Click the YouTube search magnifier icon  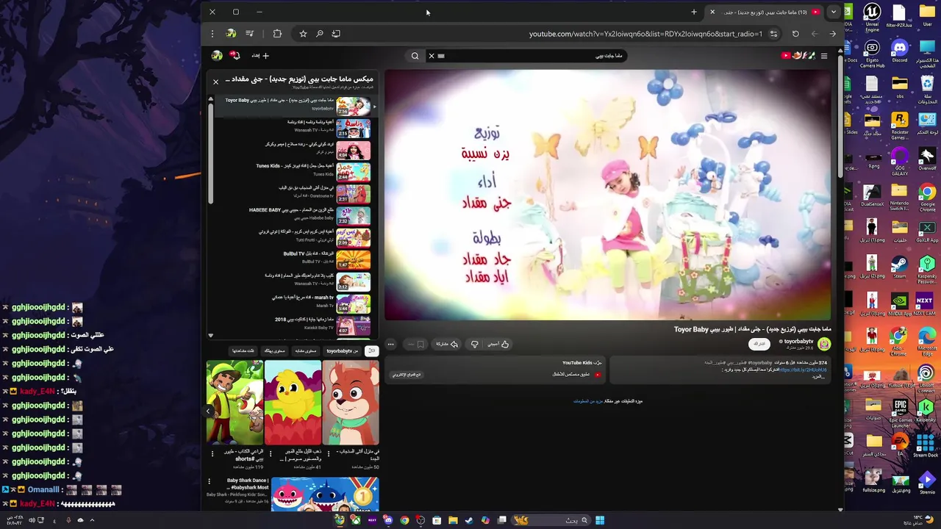(x=415, y=56)
